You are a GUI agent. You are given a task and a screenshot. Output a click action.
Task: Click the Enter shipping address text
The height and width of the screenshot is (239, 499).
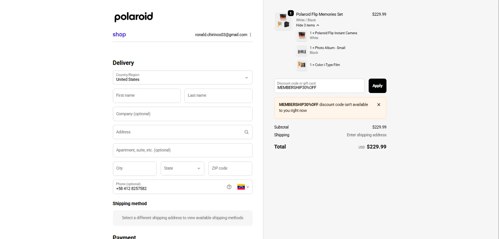coord(367,135)
